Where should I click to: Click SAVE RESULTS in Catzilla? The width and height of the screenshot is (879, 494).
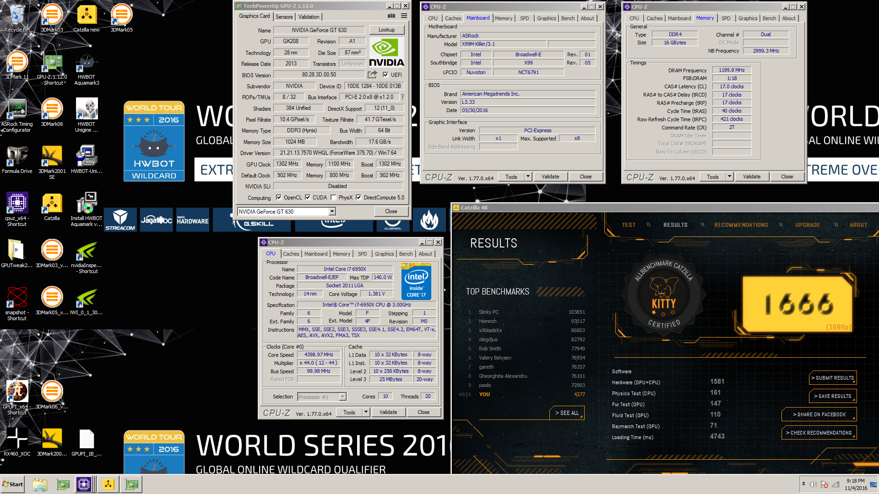click(832, 396)
